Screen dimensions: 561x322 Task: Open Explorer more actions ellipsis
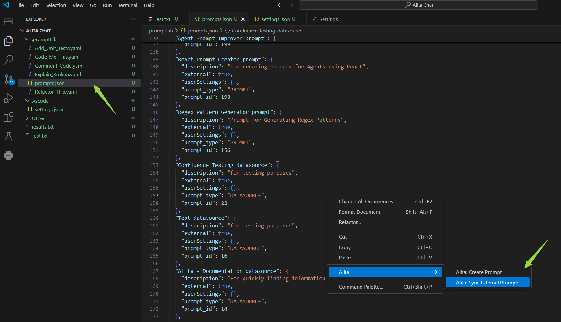[x=132, y=19]
